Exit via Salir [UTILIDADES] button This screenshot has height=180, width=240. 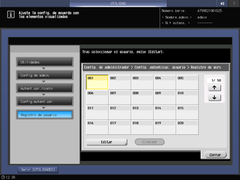[x=38, y=170]
